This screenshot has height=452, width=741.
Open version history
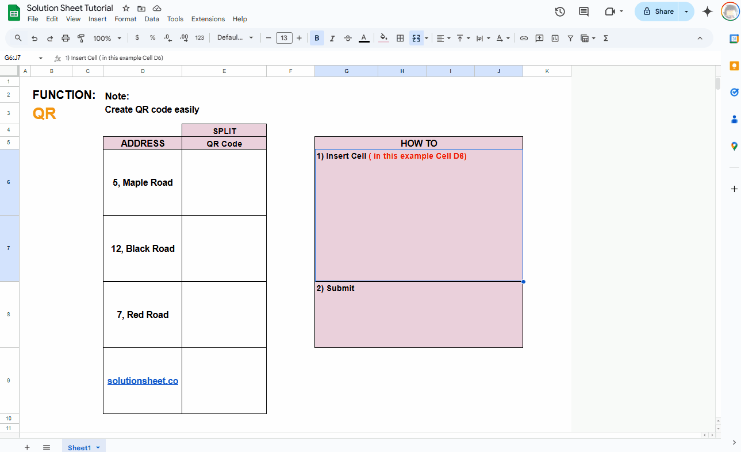tap(560, 12)
